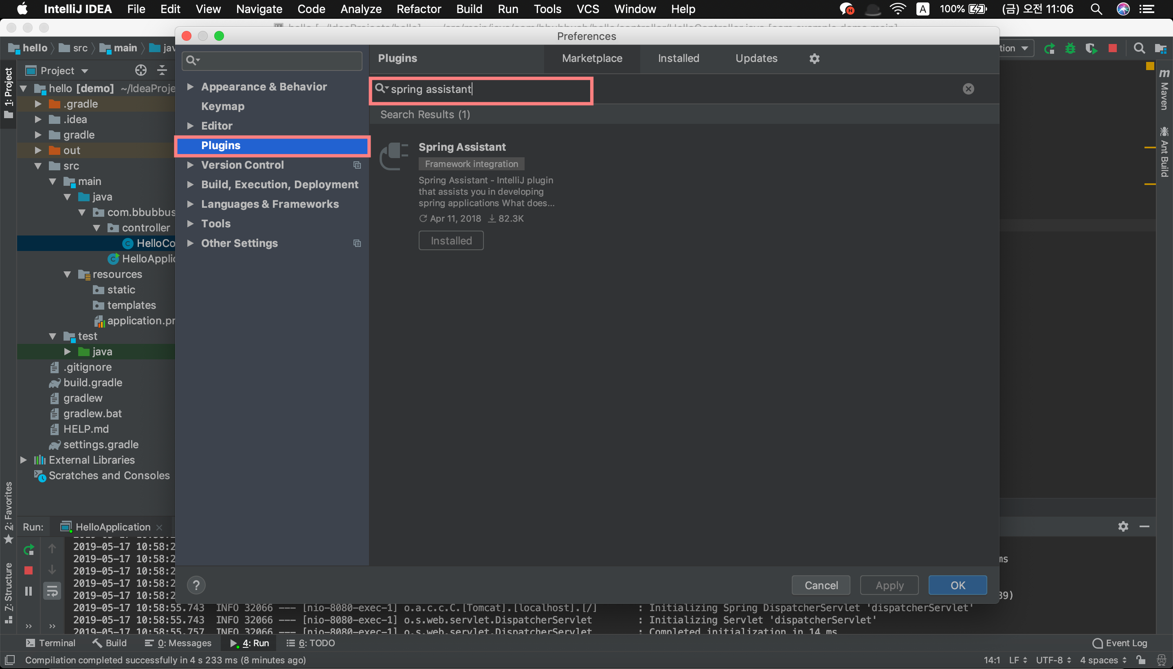Open the Terminal tool window
This screenshot has height=669, width=1173.
click(x=51, y=643)
